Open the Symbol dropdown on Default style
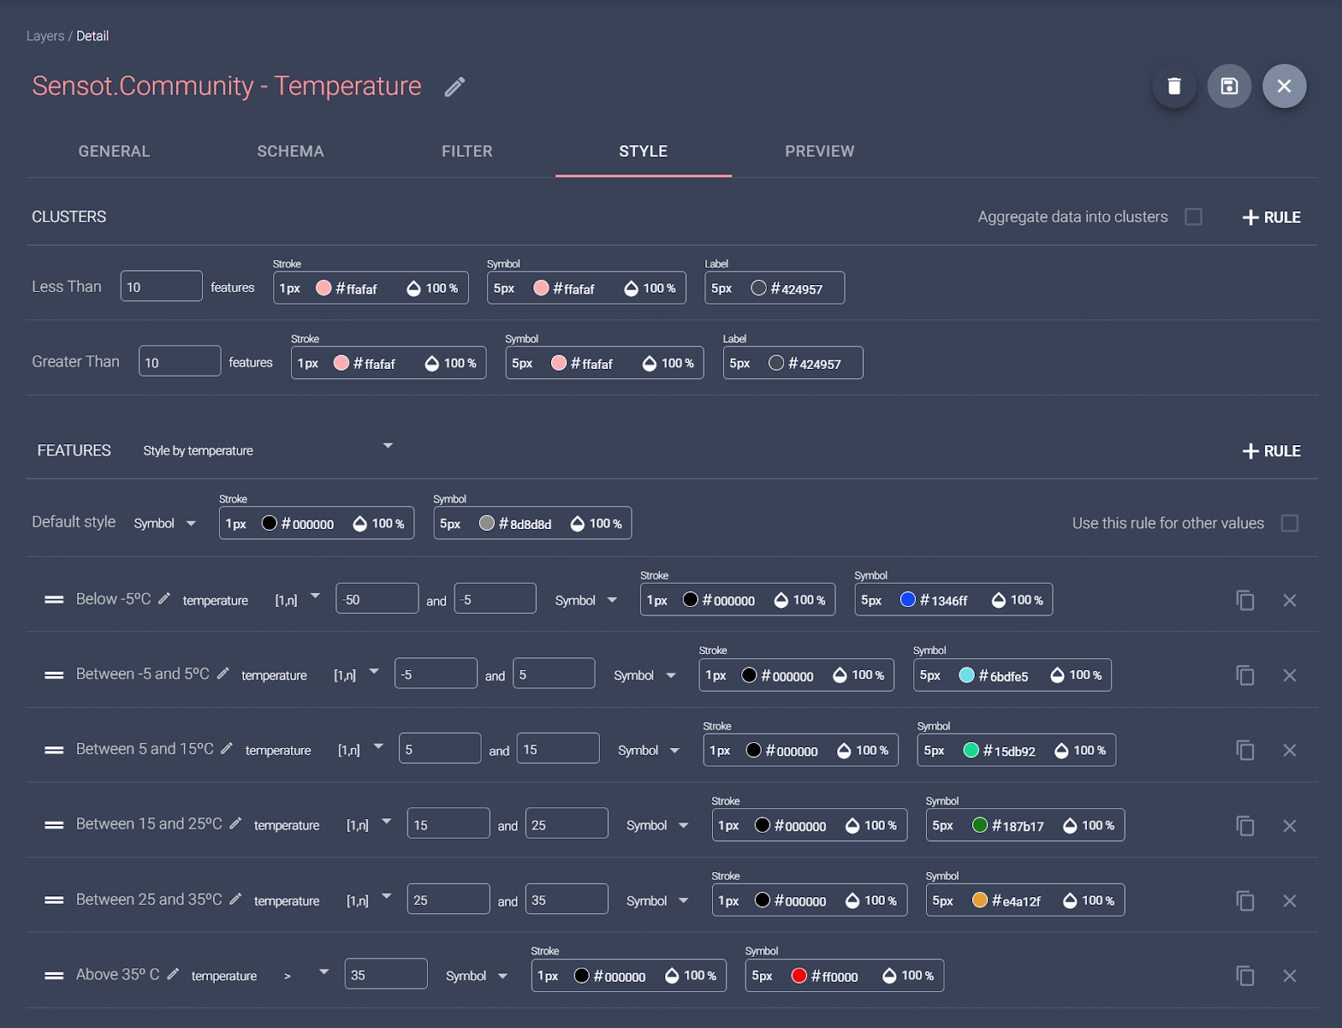This screenshot has width=1342, height=1028. pos(191,522)
